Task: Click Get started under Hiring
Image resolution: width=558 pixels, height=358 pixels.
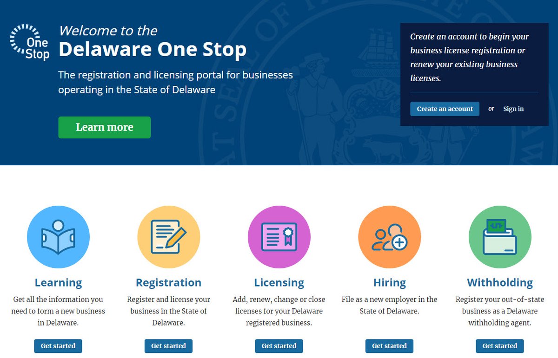Action: (x=389, y=346)
